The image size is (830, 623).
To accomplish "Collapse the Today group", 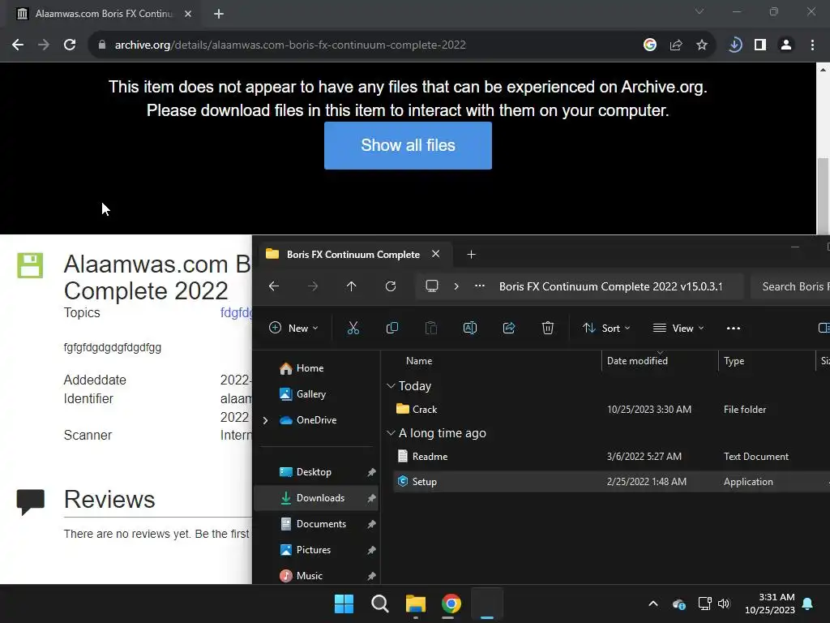I will 391,385.
